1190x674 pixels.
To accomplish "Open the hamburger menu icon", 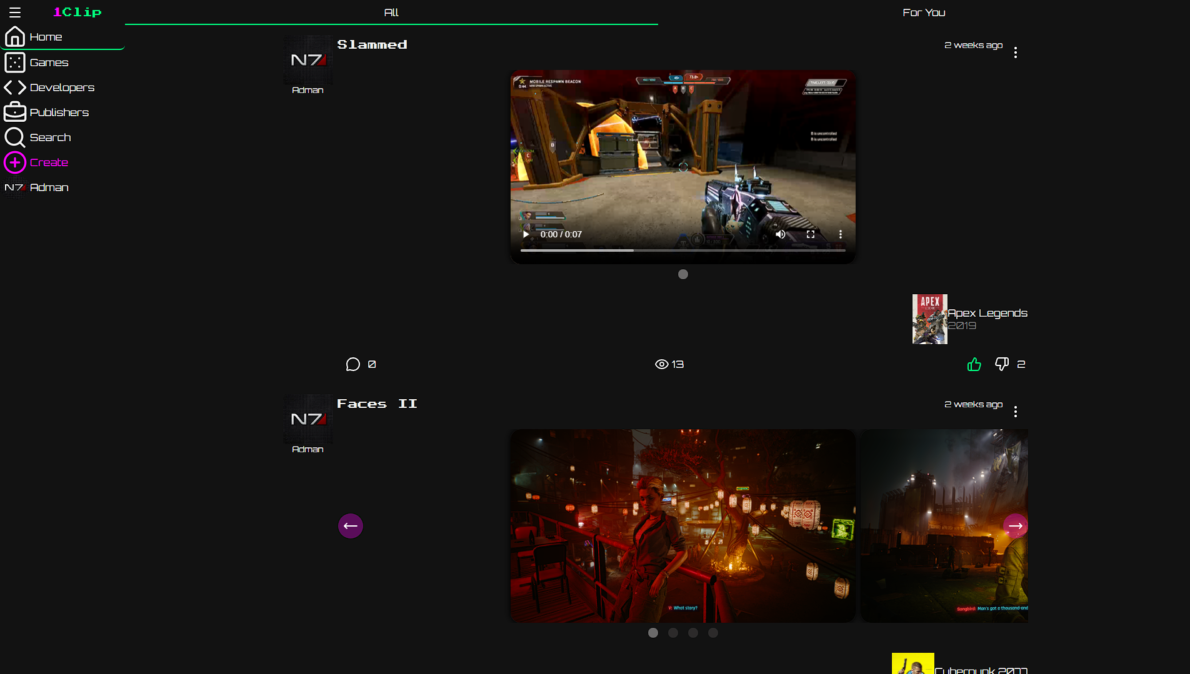I will coord(15,12).
